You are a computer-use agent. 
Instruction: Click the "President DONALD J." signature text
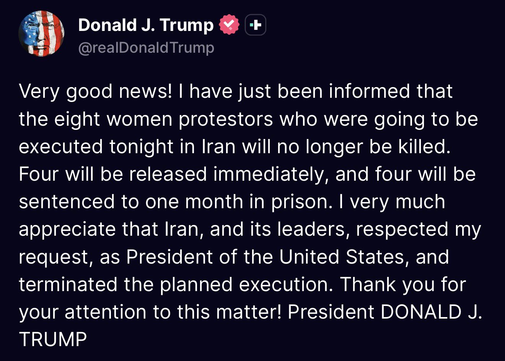384,312
